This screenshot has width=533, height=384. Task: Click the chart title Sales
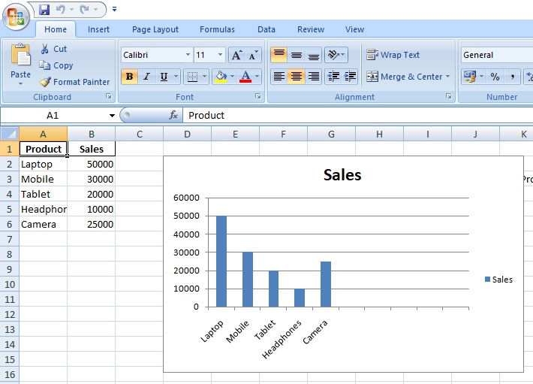click(x=342, y=175)
